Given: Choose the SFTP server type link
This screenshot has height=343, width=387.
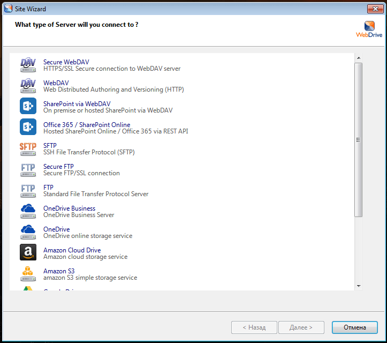Looking at the screenshot, I should (x=50, y=146).
